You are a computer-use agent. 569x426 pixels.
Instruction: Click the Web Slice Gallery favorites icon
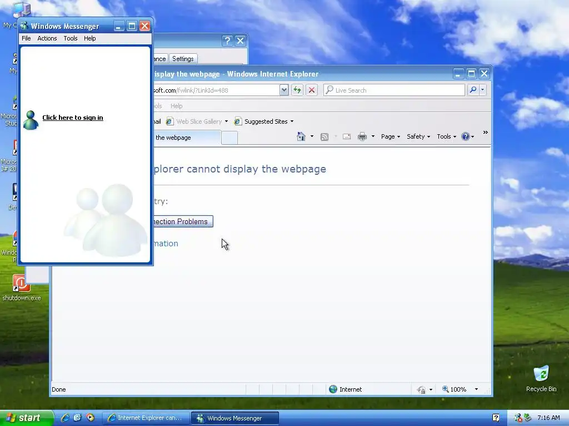click(169, 121)
